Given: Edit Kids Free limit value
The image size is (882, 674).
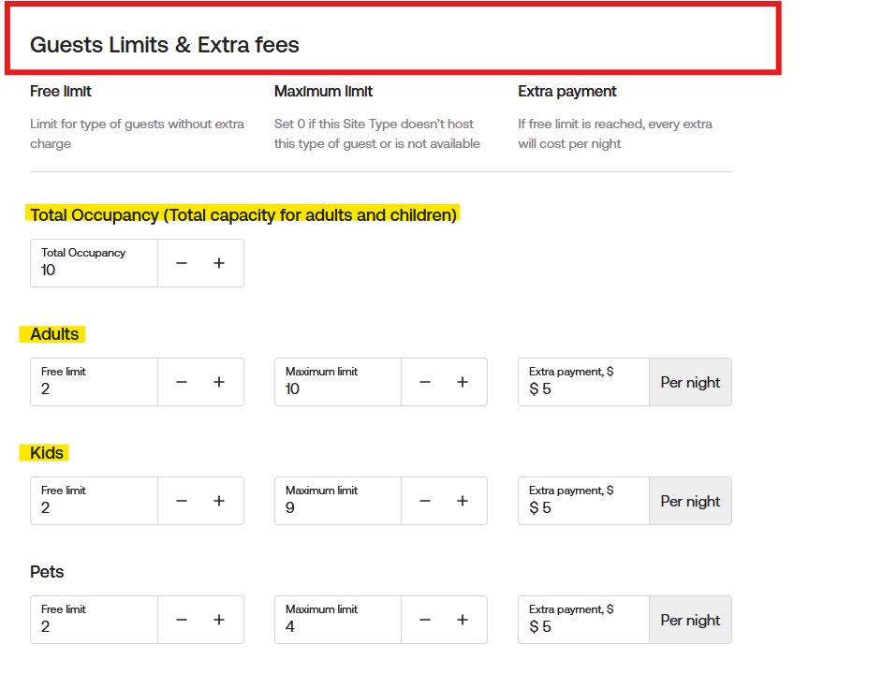Looking at the screenshot, I should point(94,501).
